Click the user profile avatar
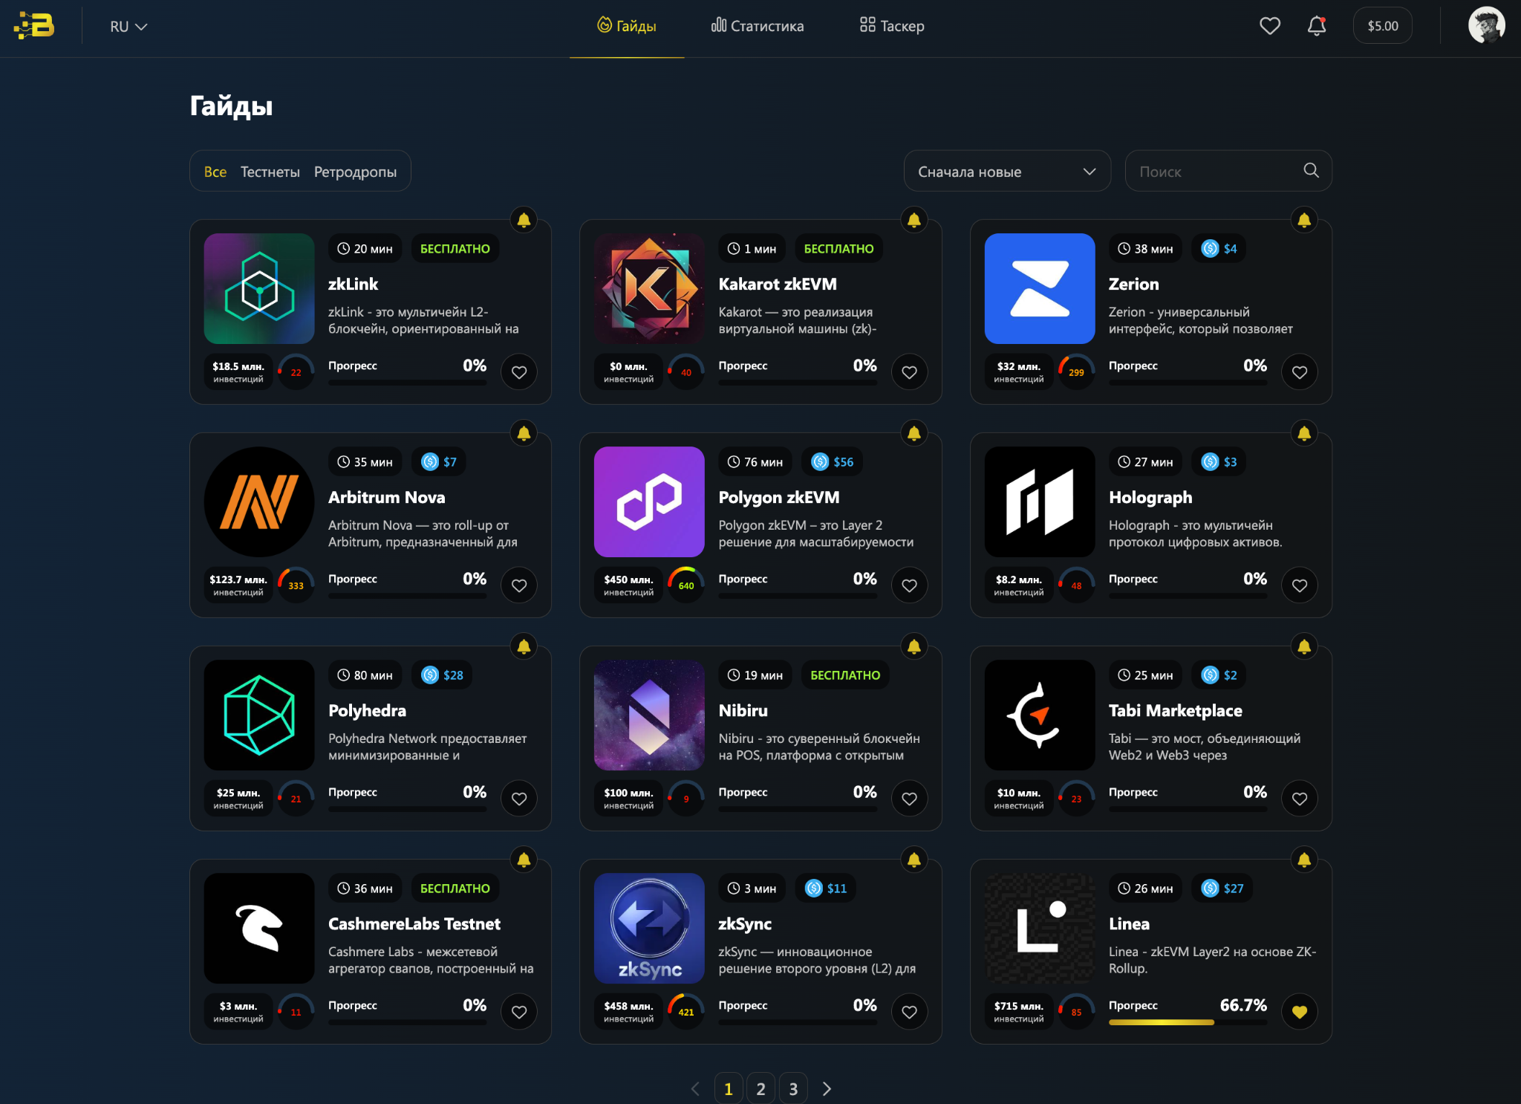 tap(1486, 26)
